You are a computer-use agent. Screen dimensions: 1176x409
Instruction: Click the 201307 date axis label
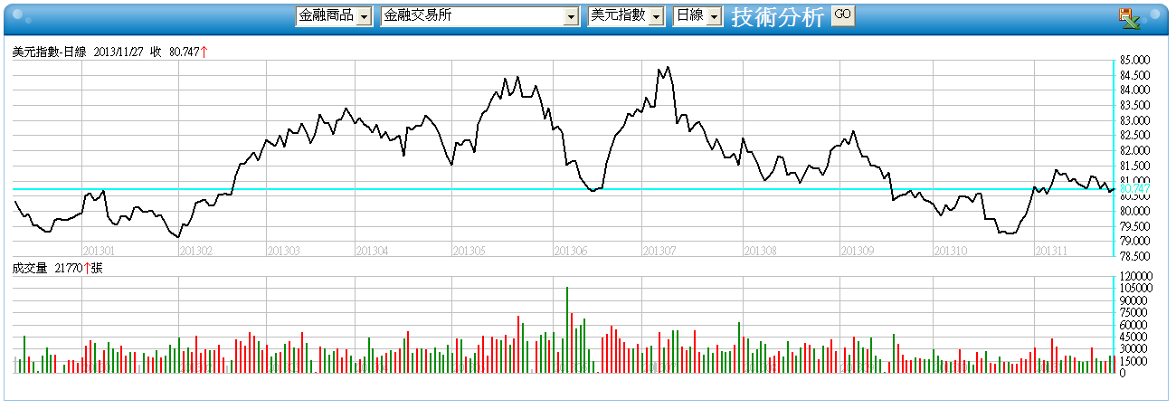659,250
